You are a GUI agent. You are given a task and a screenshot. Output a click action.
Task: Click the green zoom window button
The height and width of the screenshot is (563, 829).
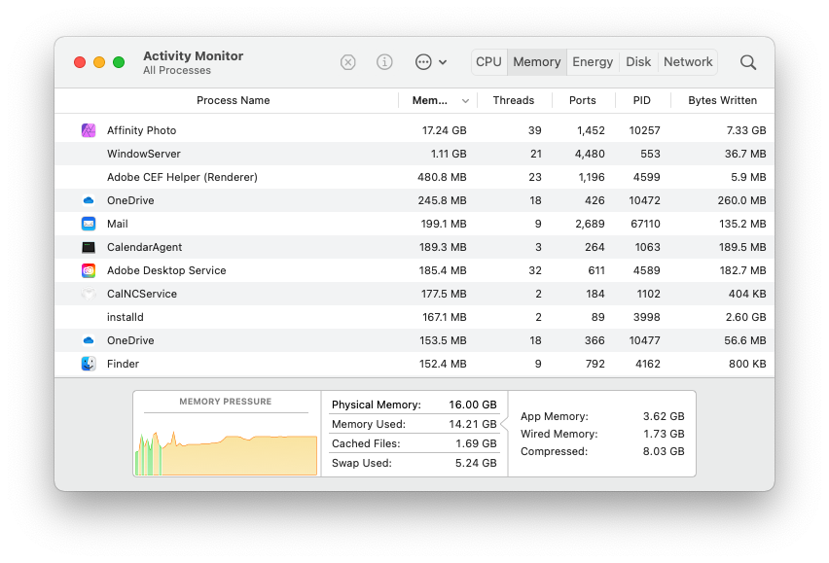pyautogui.click(x=119, y=62)
